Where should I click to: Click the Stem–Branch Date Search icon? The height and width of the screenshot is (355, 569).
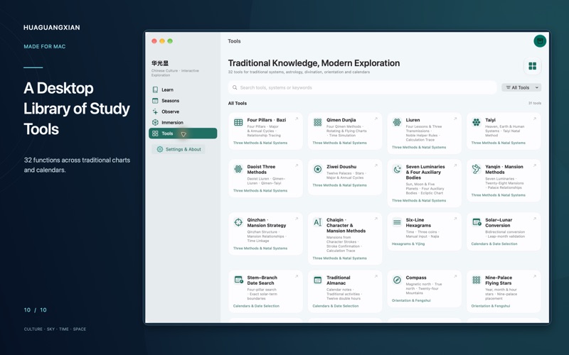tap(238, 280)
